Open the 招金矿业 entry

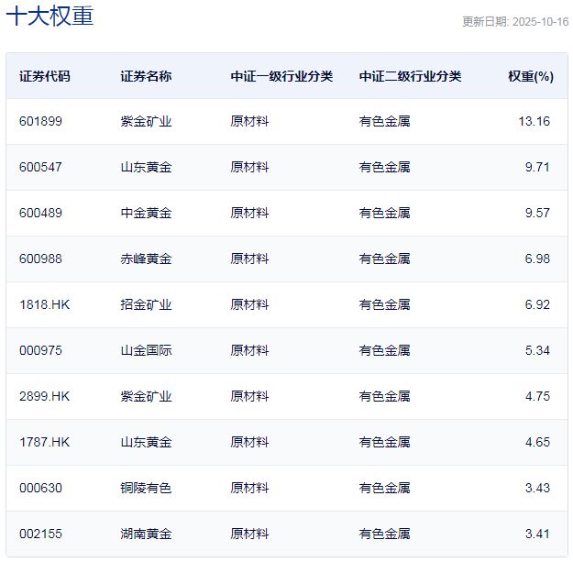point(146,304)
